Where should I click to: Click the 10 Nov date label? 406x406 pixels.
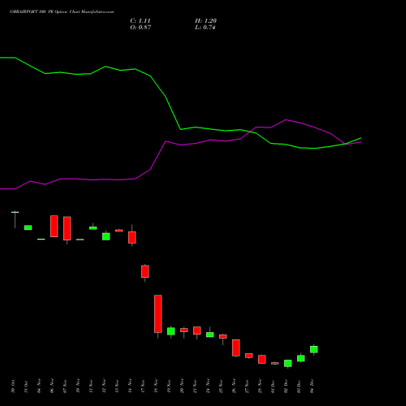pos(78,387)
